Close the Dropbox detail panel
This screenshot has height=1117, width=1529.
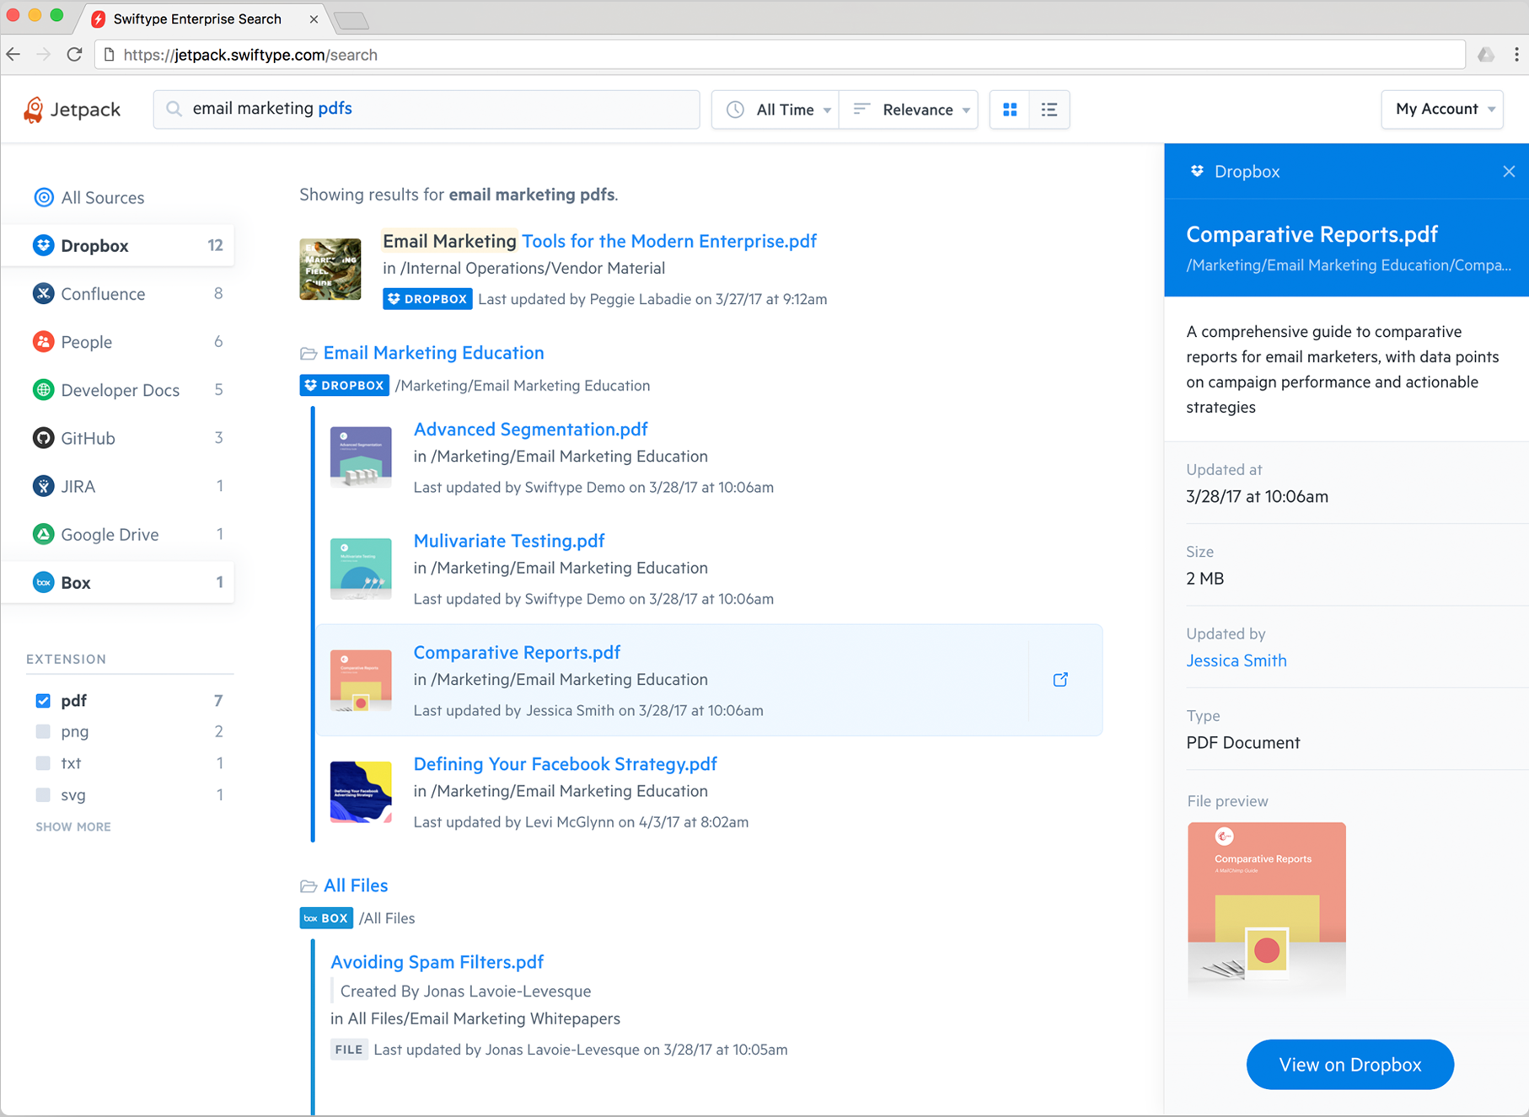(x=1509, y=172)
